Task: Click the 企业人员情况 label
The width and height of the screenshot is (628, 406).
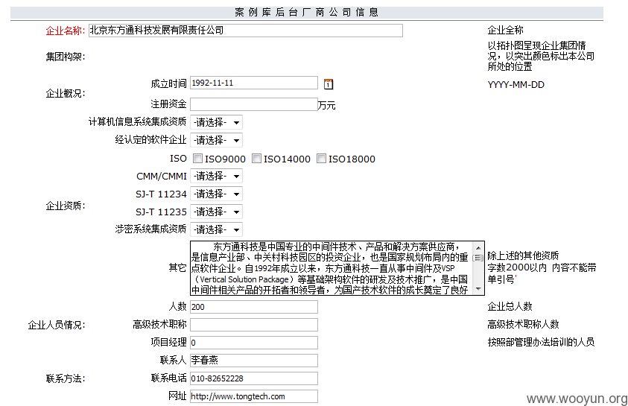Action: click(x=57, y=325)
